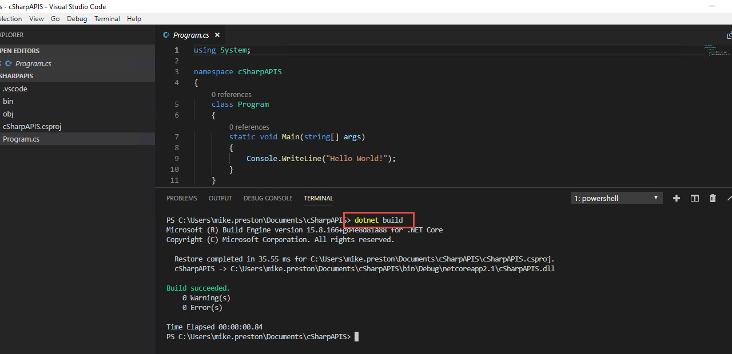Click the "0 Error(s)" terminal line

[x=202, y=308]
